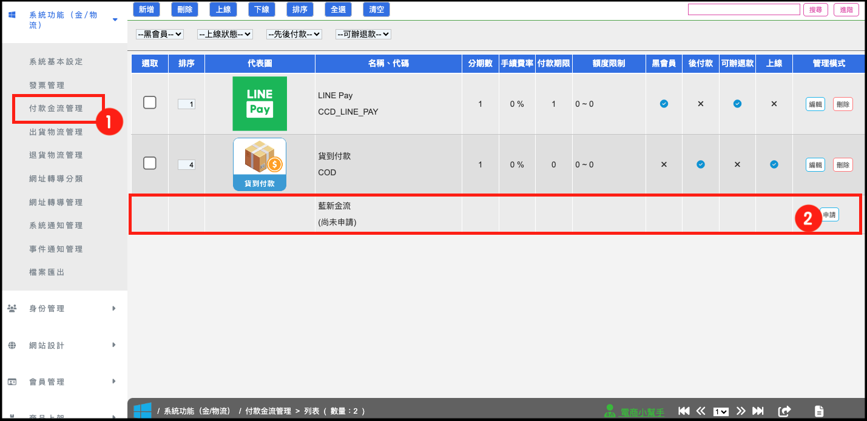Click the share/export arrow icon
Screen dimensions: 867x421
(x=784, y=411)
